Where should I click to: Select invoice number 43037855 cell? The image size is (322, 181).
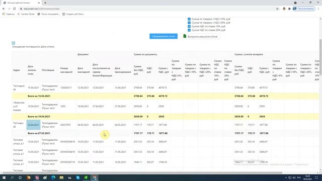[x=65, y=125]
